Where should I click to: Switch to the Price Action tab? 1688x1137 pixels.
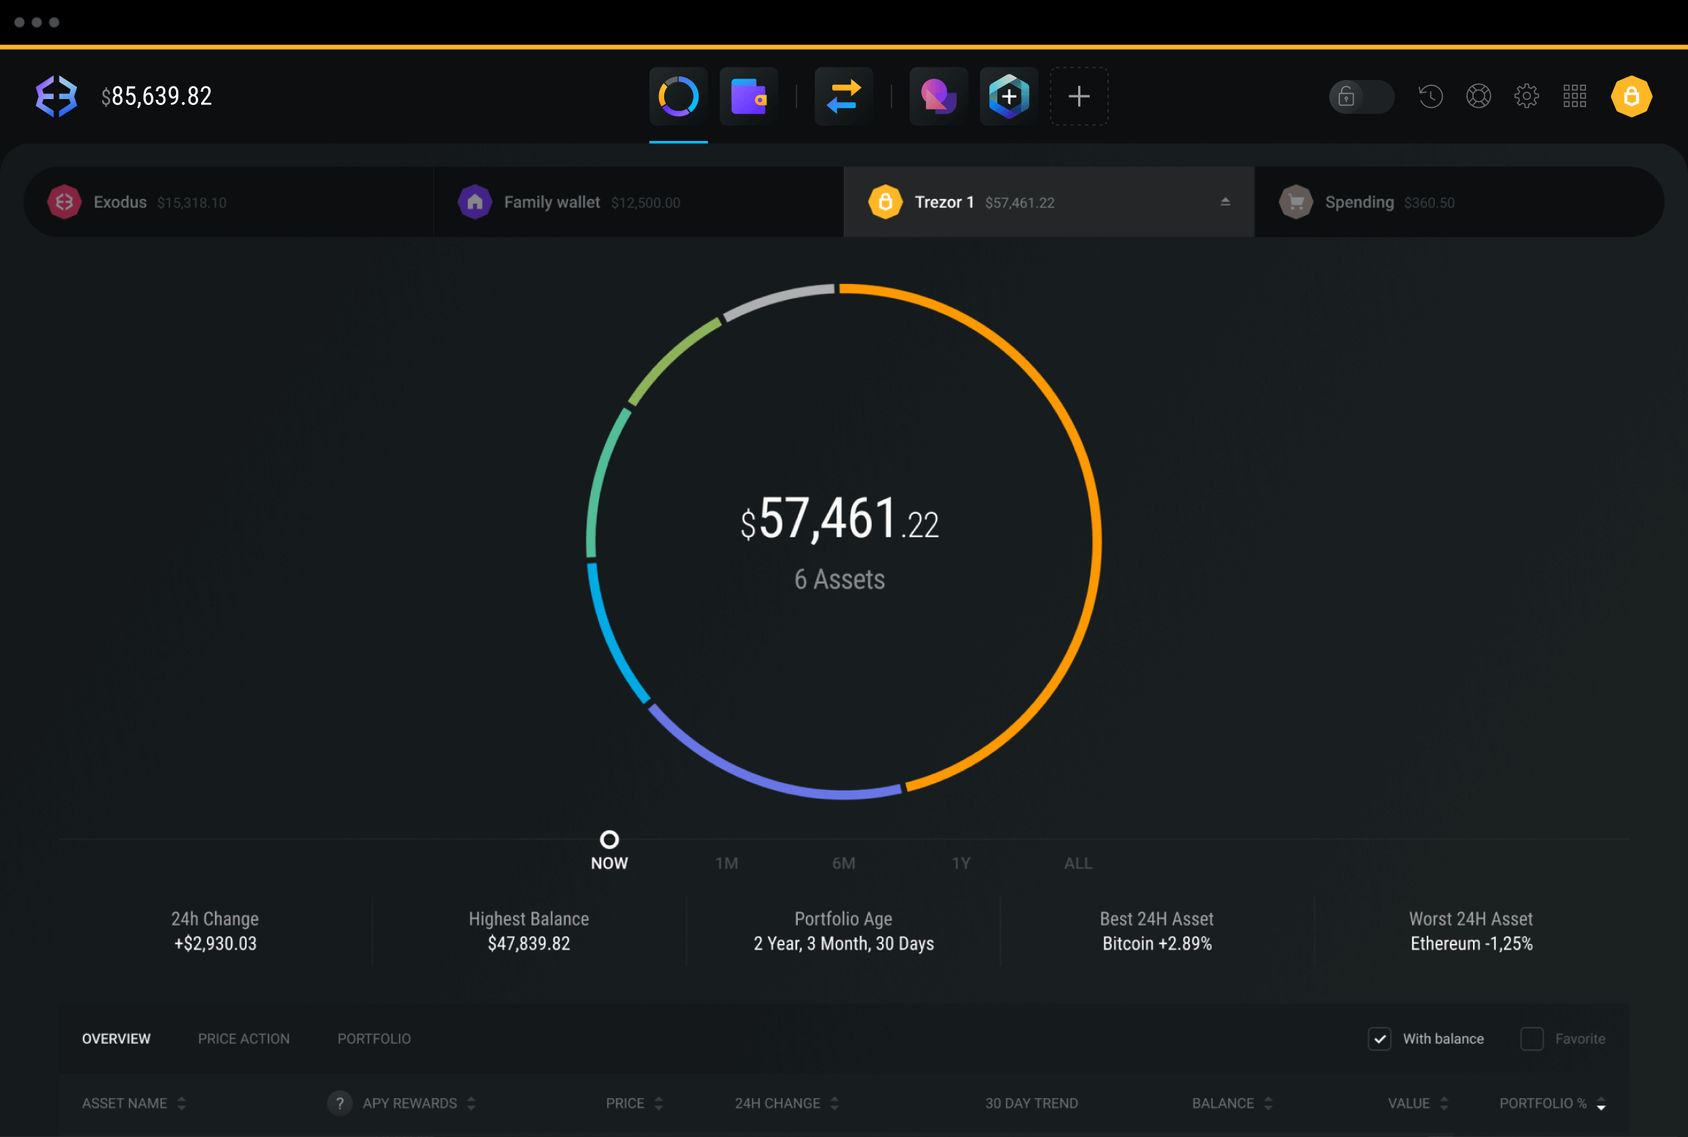click(244, 1038)
